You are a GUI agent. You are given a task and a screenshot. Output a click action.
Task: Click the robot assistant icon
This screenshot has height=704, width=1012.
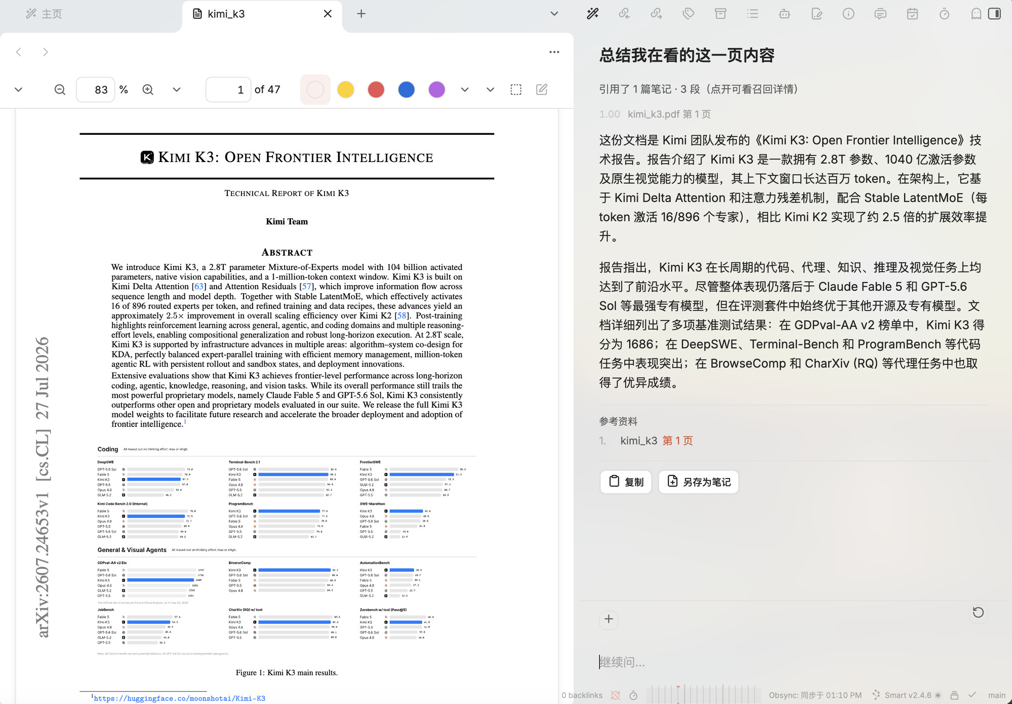pos(784,14)
